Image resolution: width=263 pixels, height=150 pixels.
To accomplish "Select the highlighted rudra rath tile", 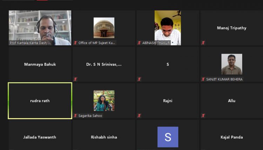I will click(x=40, y=101).
